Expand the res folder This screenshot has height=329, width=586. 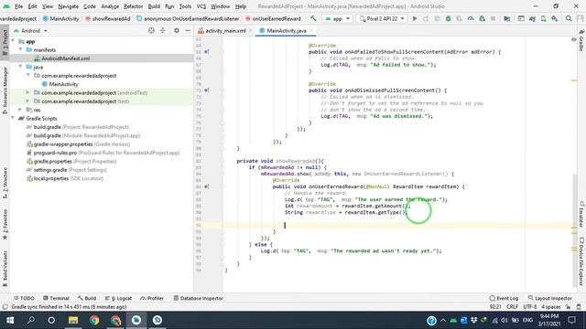click(20, 110)
